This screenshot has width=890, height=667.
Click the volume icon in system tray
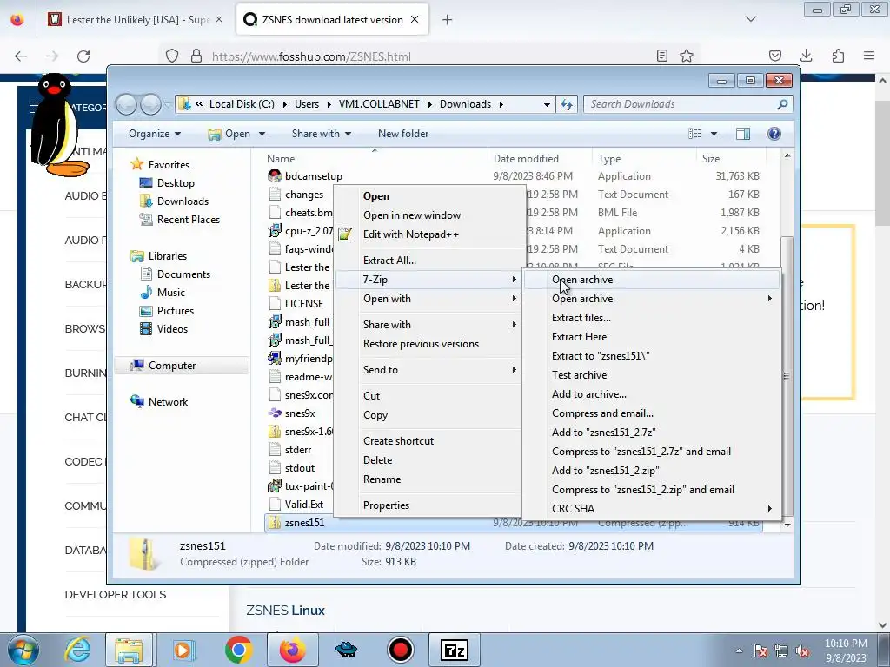[x=802, y=651]
